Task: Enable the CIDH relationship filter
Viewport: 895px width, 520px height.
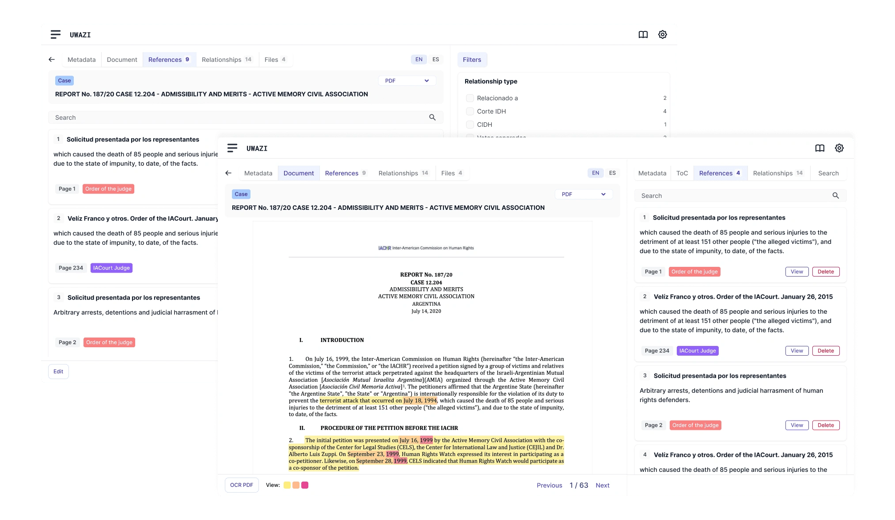Action: coord(470,124)
